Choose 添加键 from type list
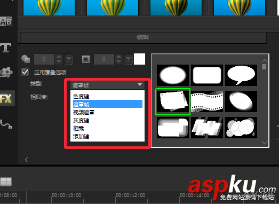279x204 pixels. (x=108, y=137)
